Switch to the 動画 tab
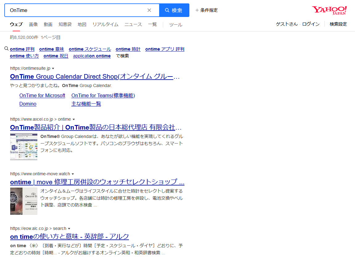355x262 pixels. point(48,24)
